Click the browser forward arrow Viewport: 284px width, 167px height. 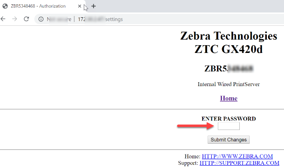(15, 19)
